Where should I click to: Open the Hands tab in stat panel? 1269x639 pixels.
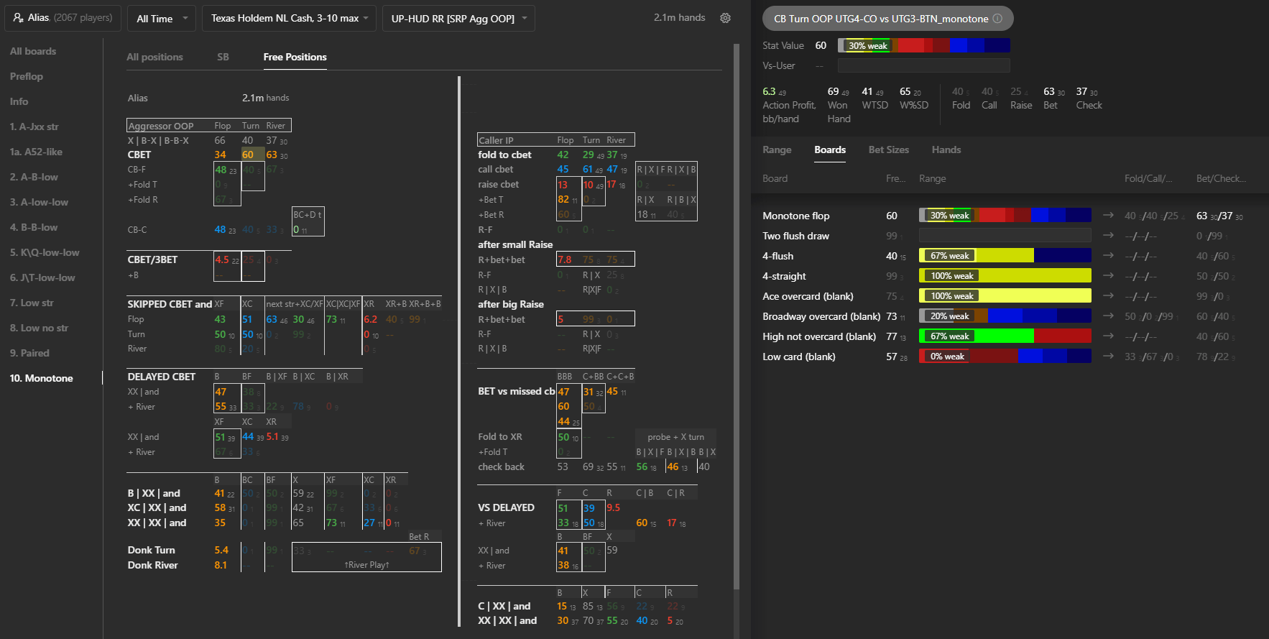point(946,150)
